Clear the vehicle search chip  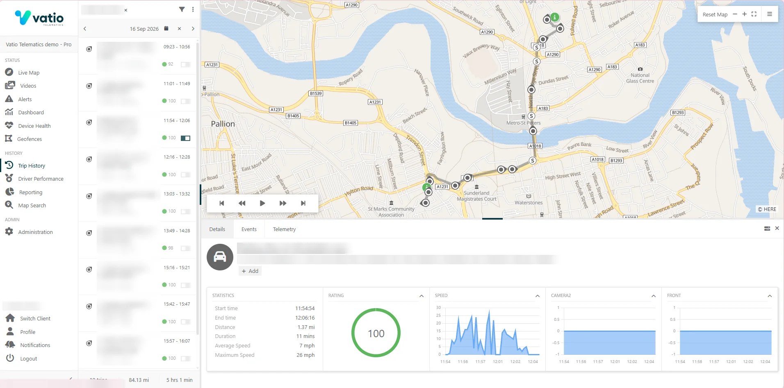(x=126, y=10)
